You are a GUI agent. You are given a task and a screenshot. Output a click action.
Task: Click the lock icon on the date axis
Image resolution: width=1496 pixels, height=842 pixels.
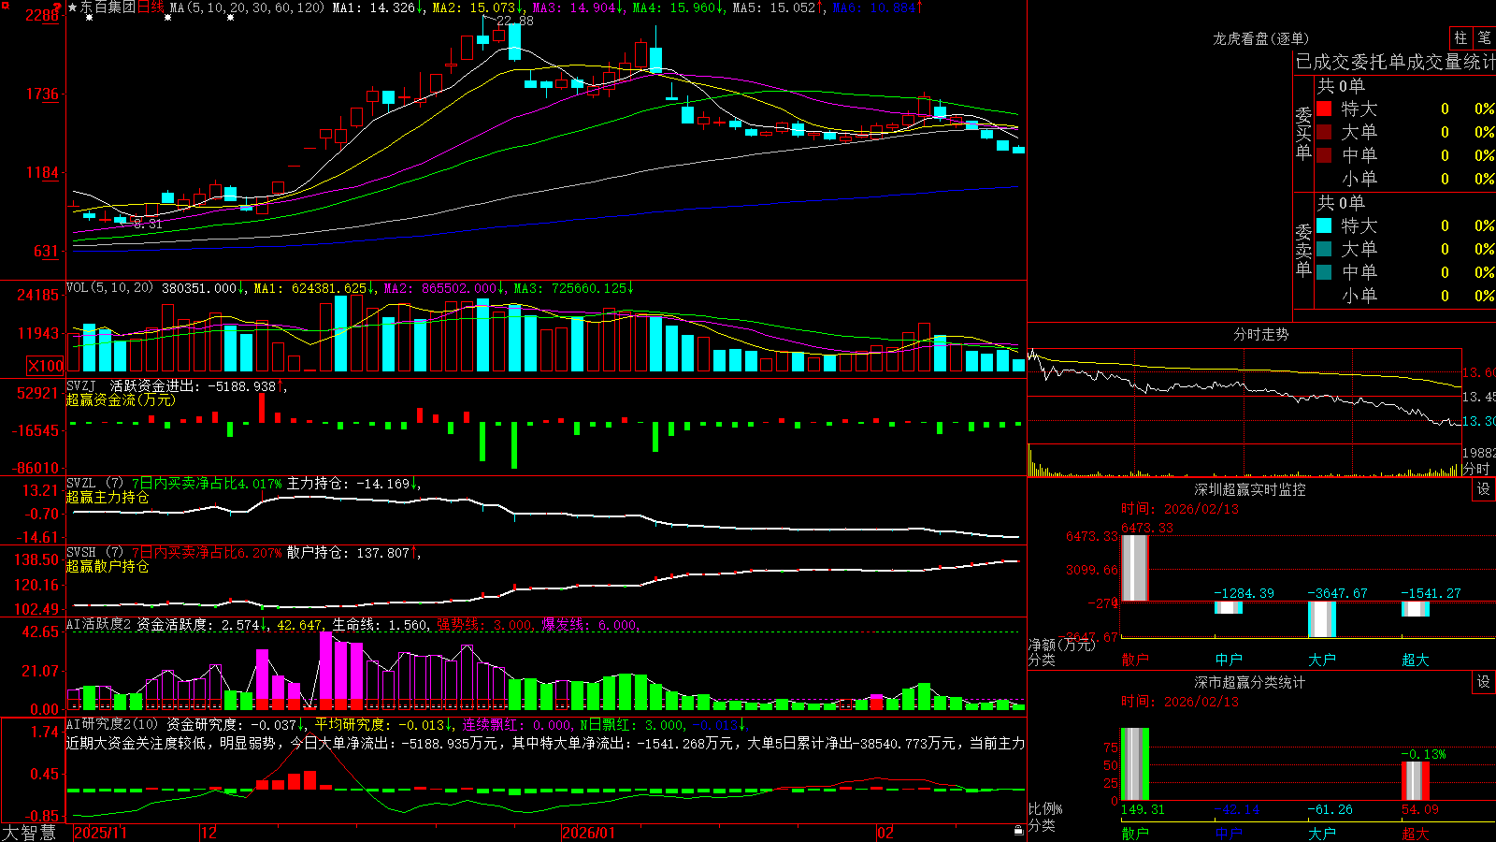pos(1018,831)
